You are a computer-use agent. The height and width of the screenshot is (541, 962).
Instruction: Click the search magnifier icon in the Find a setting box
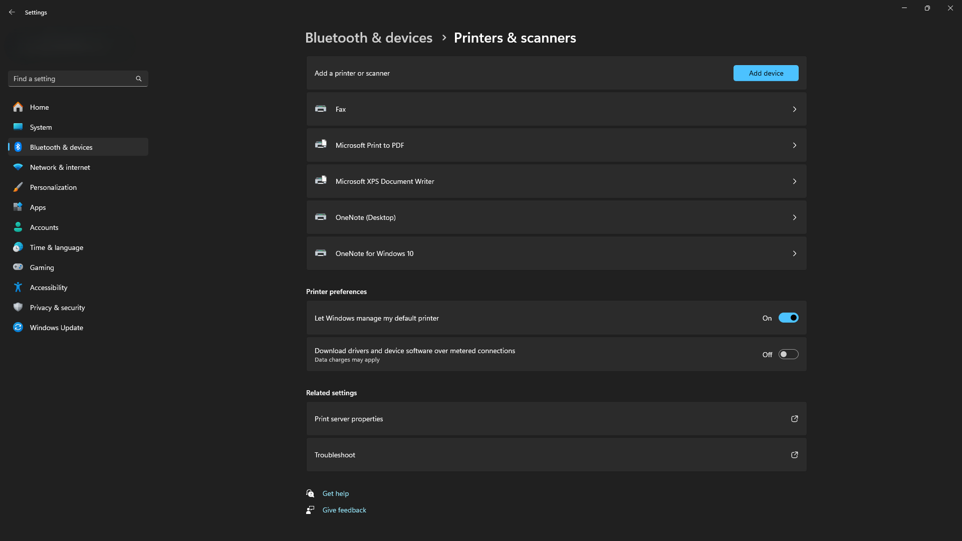coord(139,79)
